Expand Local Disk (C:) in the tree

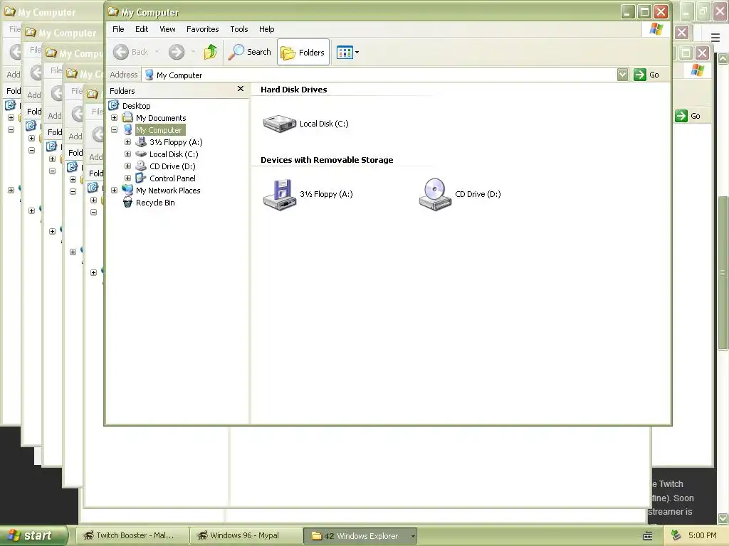[128, 154]
